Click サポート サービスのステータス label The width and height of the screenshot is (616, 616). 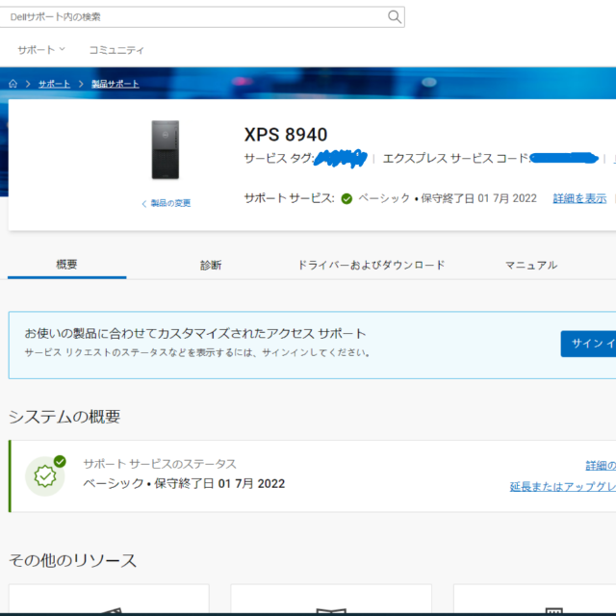160,464
